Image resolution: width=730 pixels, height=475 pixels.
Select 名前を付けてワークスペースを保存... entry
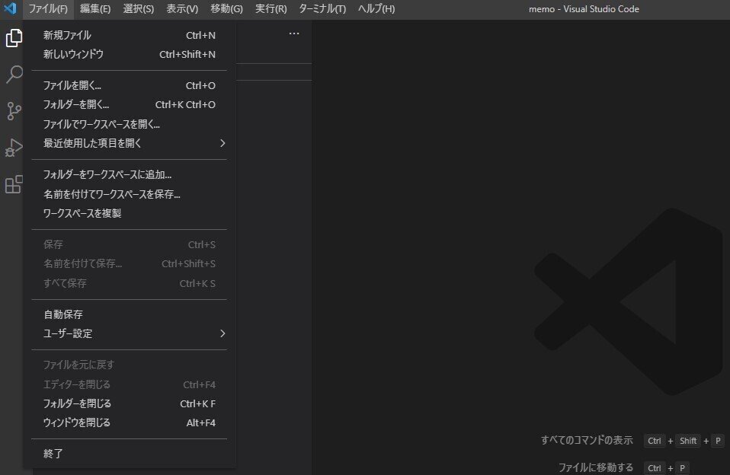tap(130, 194)
